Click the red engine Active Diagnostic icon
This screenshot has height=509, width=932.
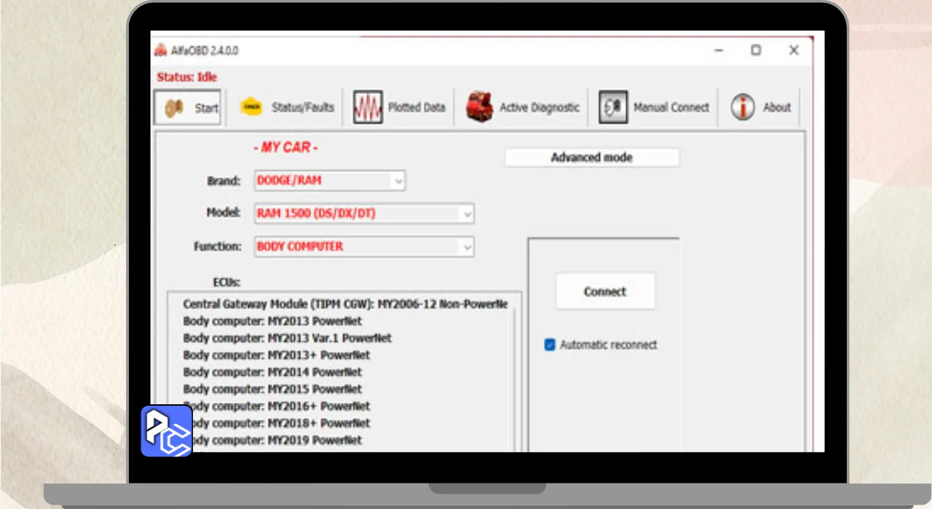tap(479, 107)
